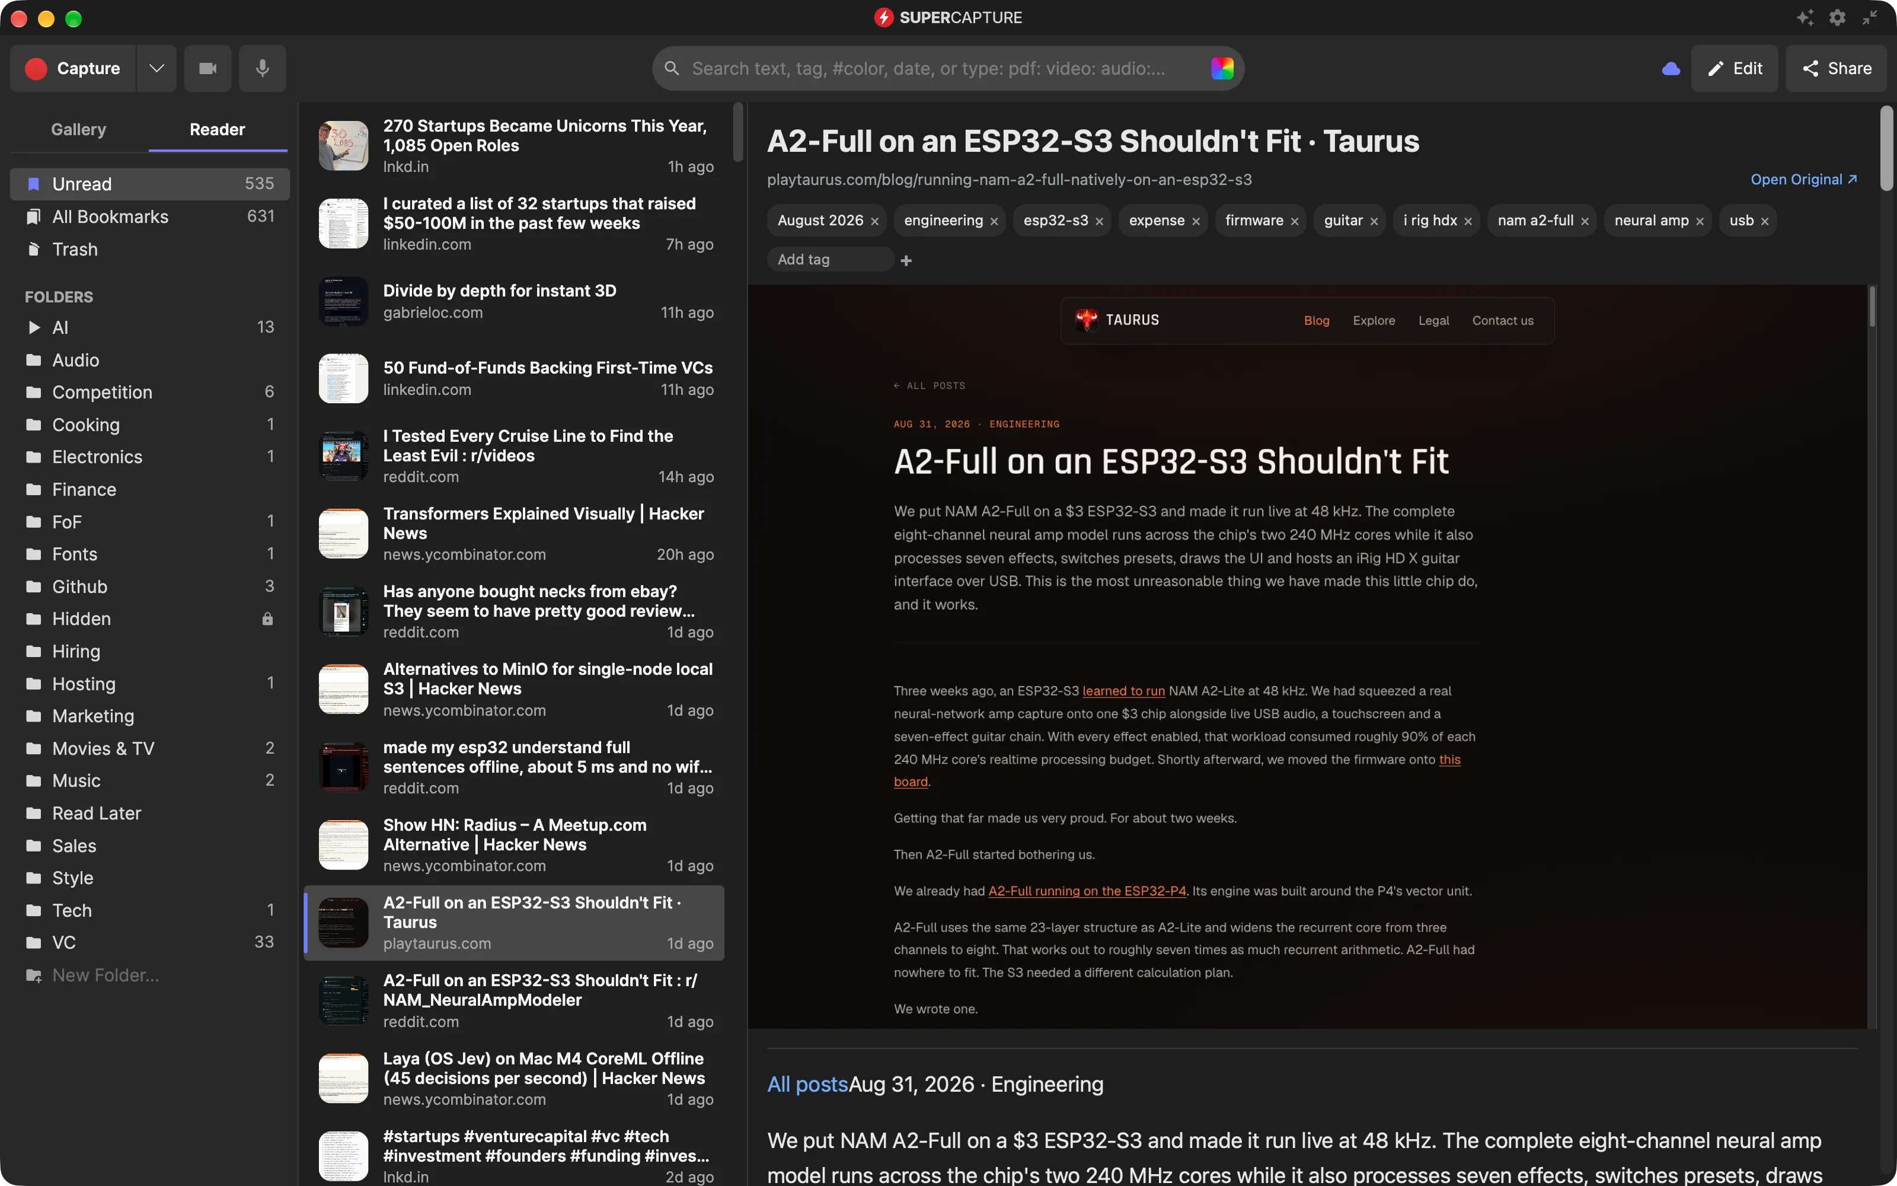Remove the engineering tag
Image resolution: width=1897 pixels, height=1186 pixels.
[x=994, y=221]
